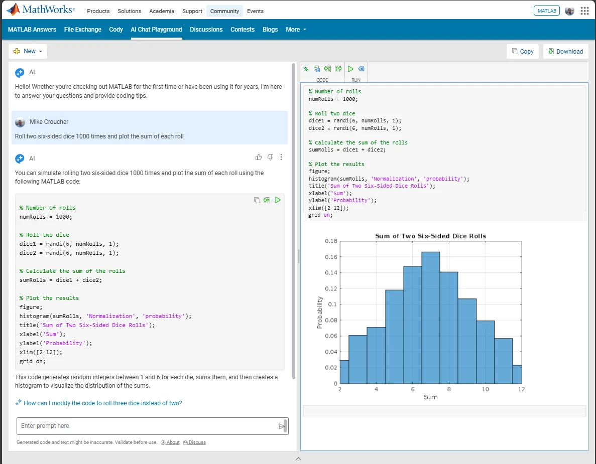Click the Download button
Image resolution: width=596 pixels, height=464 pixels.
(x=565, y=51)
